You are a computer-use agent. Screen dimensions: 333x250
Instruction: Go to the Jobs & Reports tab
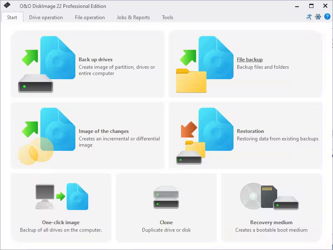click(133, 17)
